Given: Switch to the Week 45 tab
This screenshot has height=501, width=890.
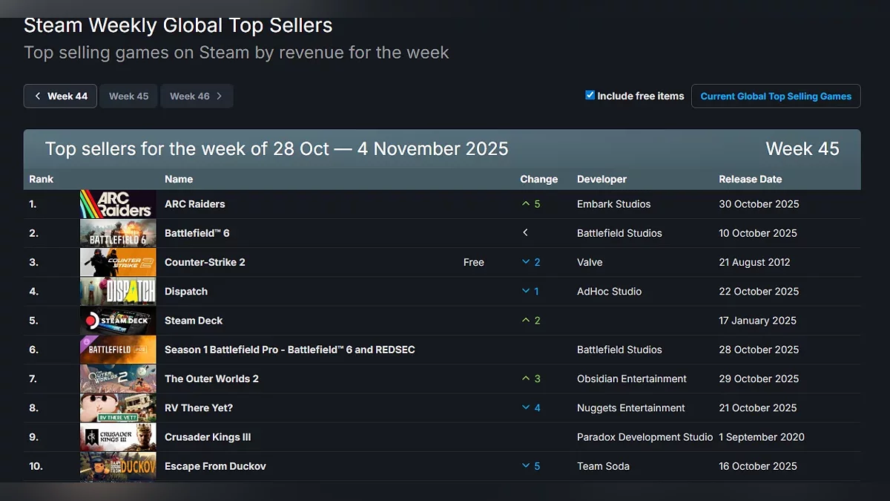Looking at the screenshot, I should click(x=129, y=96).
